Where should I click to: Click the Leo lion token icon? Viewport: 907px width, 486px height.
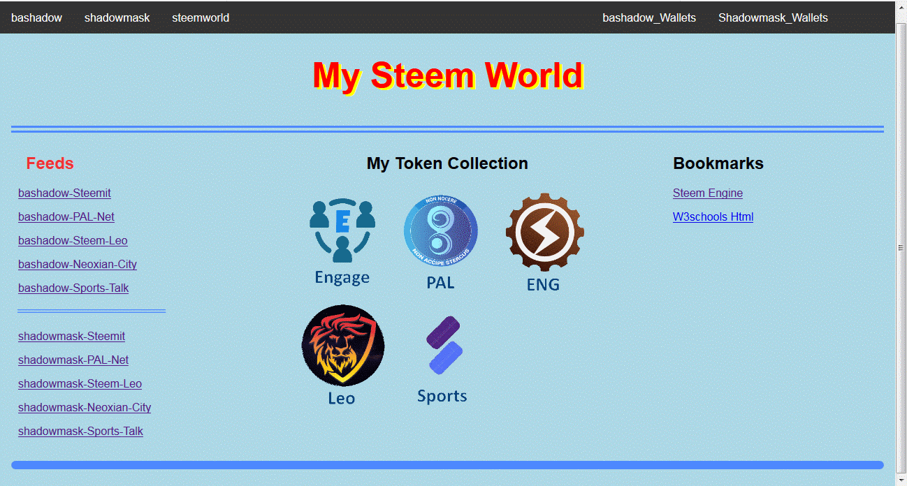[343, 345]
